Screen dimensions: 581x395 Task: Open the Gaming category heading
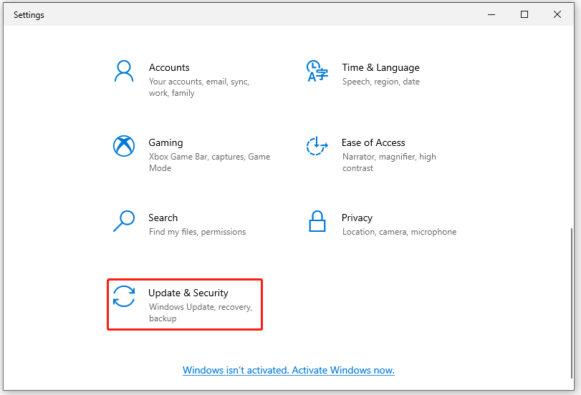tap(165, 143)
